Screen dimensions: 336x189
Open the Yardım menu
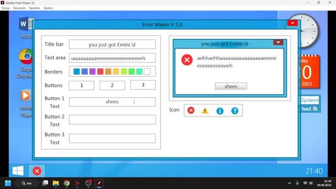coord(48,8)
